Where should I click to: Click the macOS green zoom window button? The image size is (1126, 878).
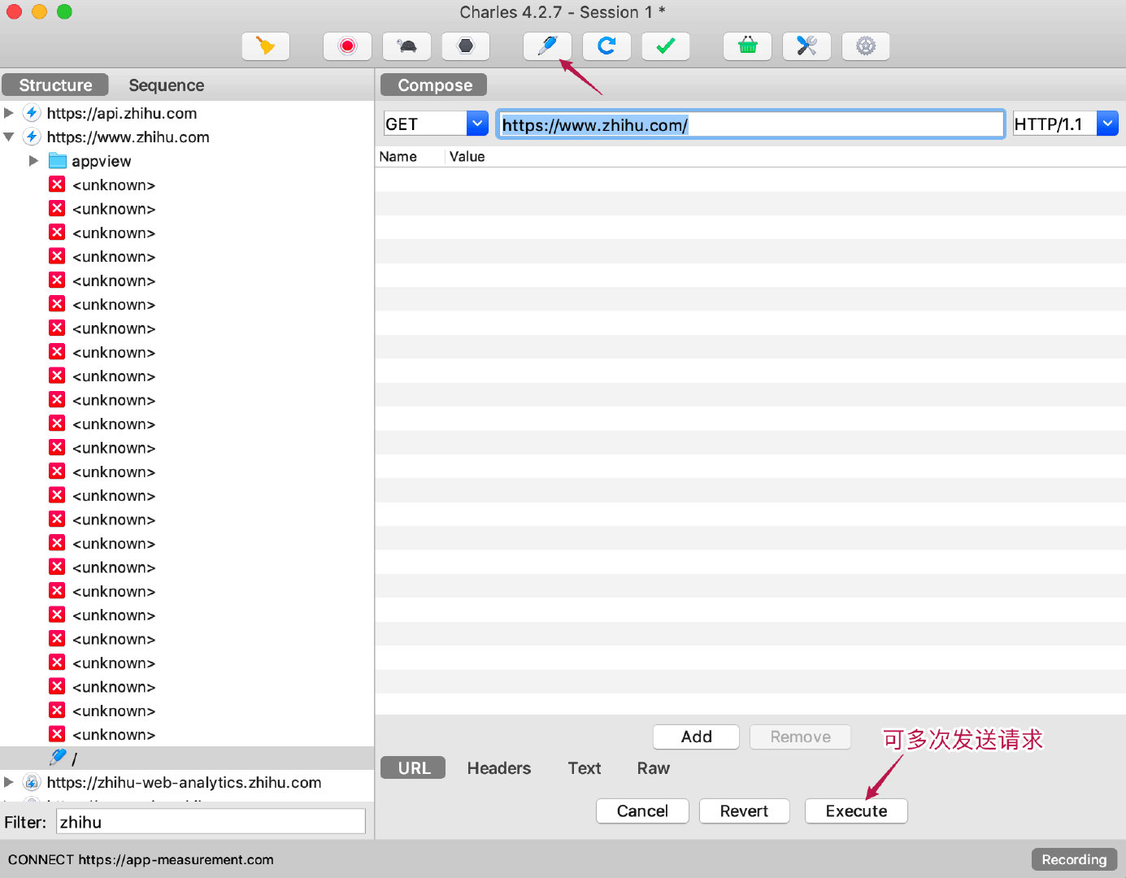click(64, 11)
